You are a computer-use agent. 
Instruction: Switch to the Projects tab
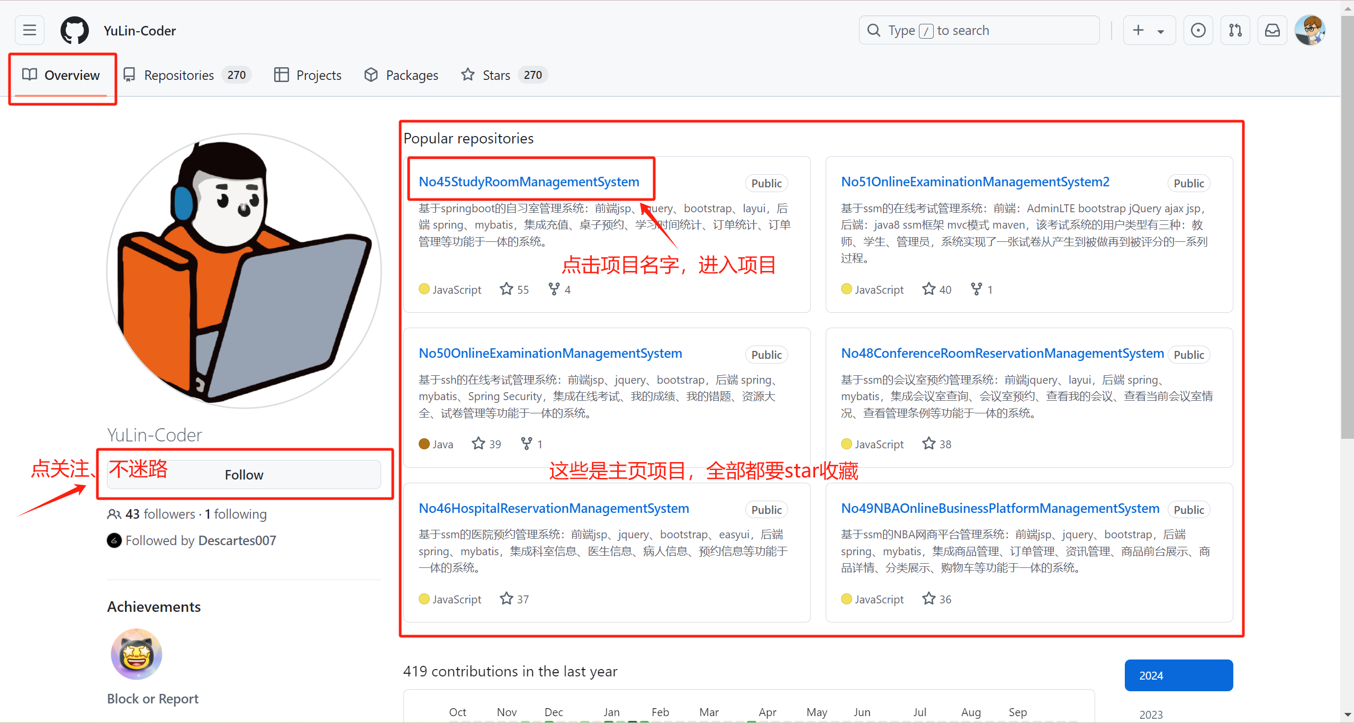(308, 75)
